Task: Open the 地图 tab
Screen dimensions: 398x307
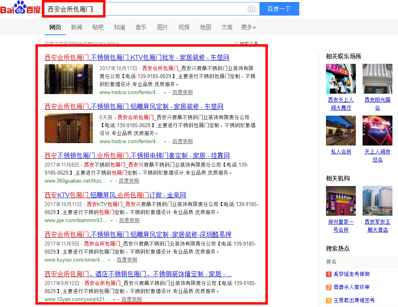Action: coord(205,27)
